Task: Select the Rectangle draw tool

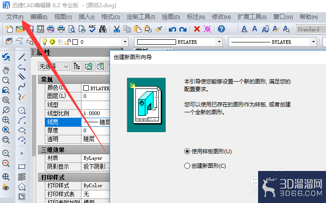Action: click(x=22, y=166)
